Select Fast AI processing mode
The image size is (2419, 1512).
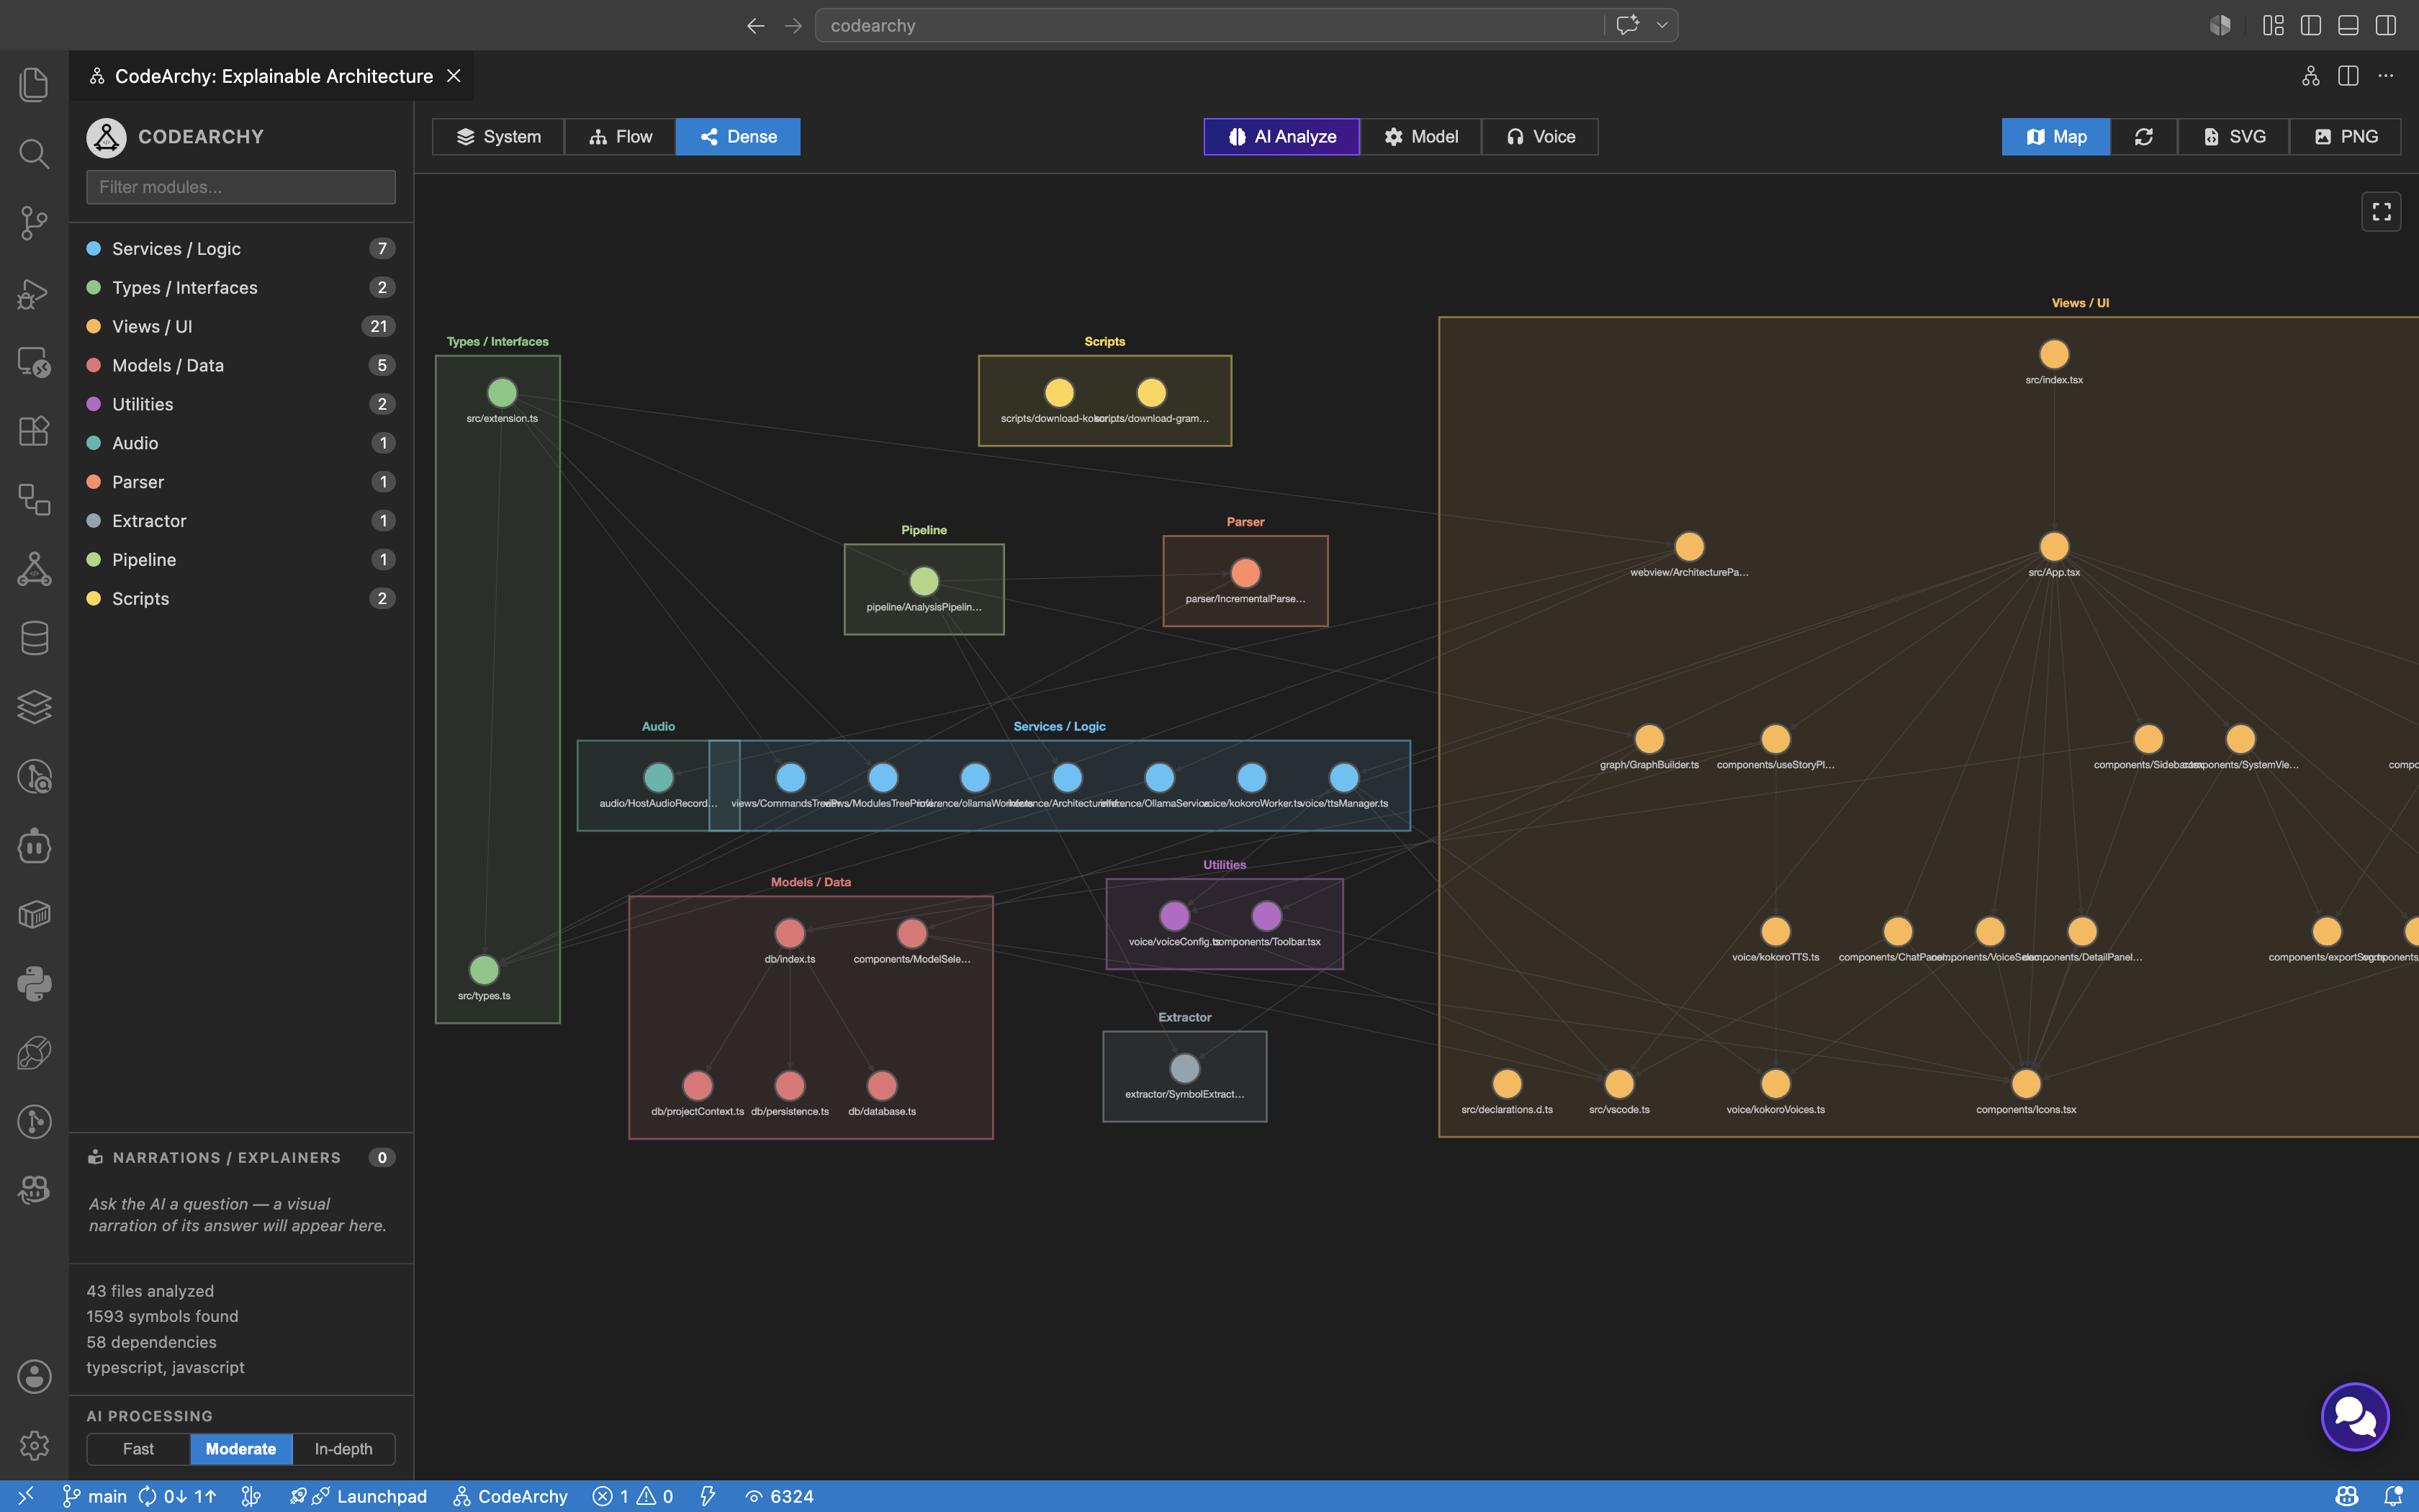pyautogui.click(x=138, y=1449)
